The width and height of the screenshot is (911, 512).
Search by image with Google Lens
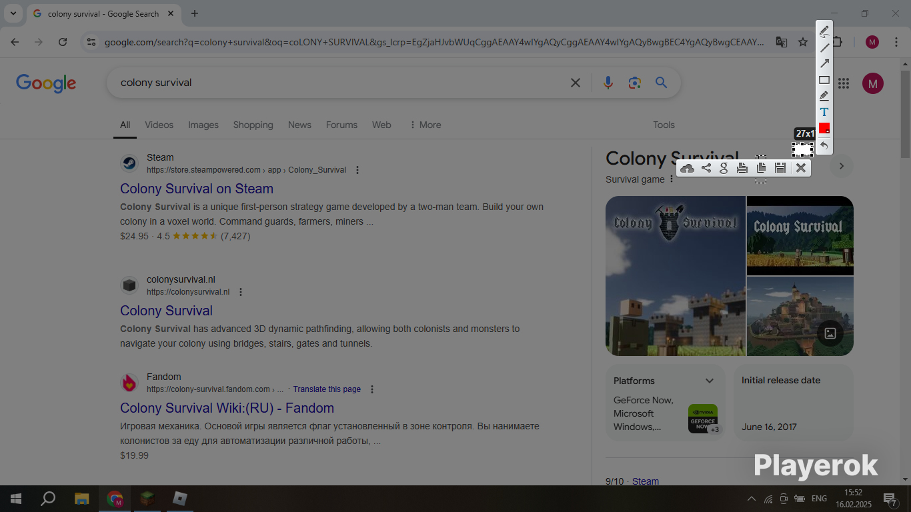(x=634, y=83)
